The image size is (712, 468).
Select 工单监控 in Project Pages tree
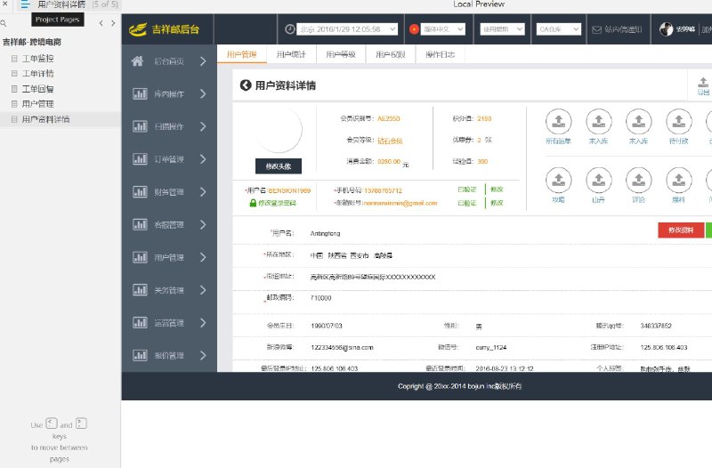coord(37,58)
